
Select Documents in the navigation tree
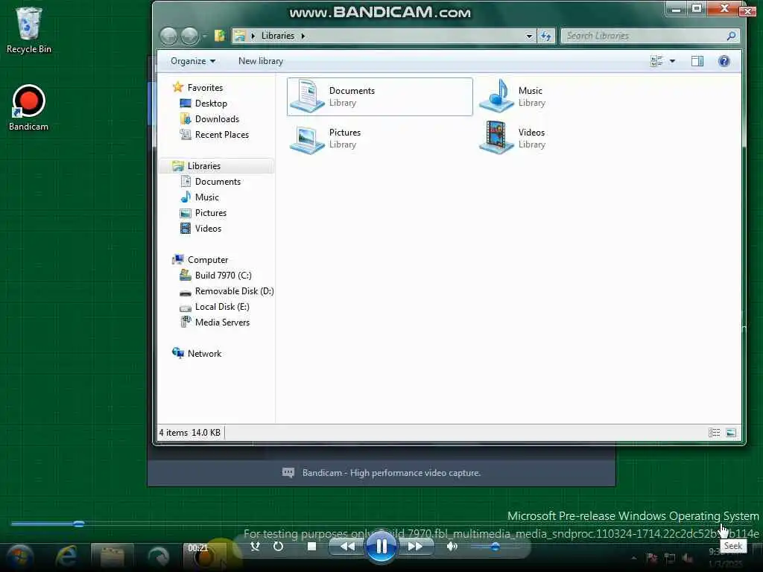point(210,182)
